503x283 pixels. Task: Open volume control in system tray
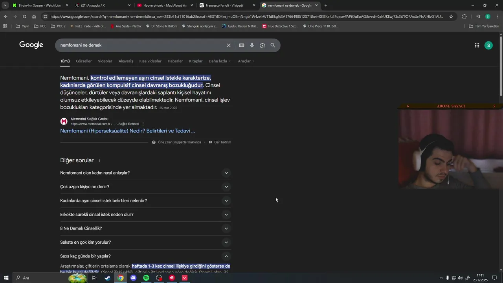(461, 278)
